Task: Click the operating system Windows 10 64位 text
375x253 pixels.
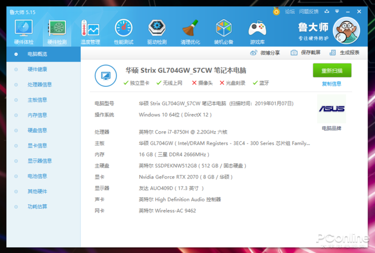Action: (175, 115)
